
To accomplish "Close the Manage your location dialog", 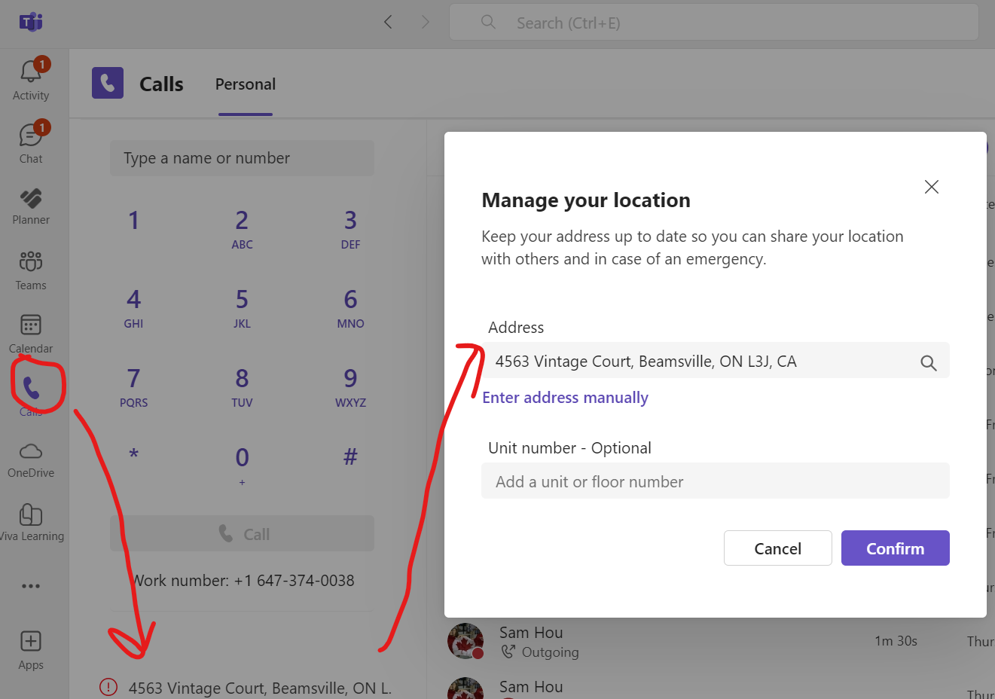I will click(x=932, y=187).
